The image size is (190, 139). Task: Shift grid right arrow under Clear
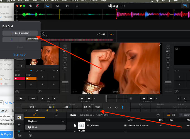[98, 110]
